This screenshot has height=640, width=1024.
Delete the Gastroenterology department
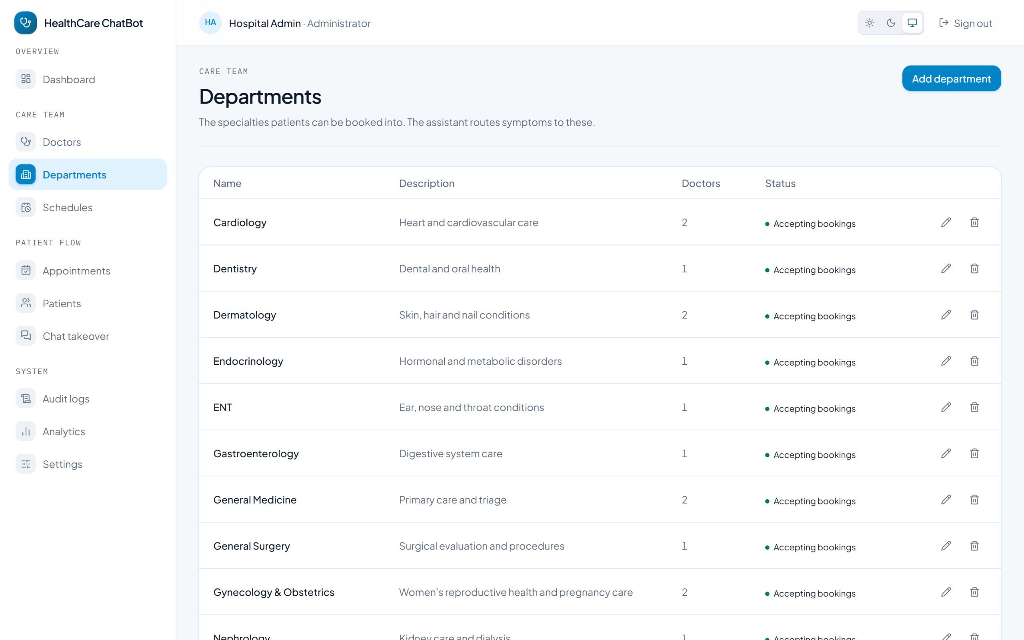974,453
